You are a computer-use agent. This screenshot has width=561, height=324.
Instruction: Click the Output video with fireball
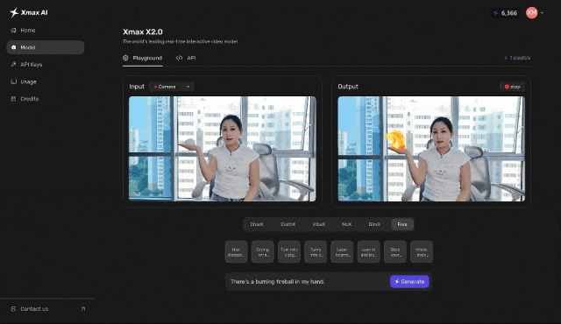(x=431, y=149)
